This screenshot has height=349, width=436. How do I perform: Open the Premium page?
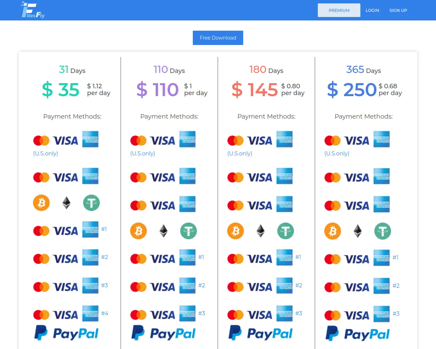point(339,10)
